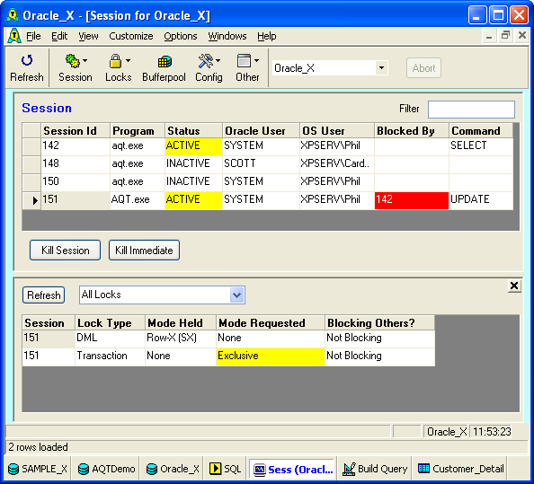Click the Mode Requested column header
The image size is (534, 484).
pos(271,322)
